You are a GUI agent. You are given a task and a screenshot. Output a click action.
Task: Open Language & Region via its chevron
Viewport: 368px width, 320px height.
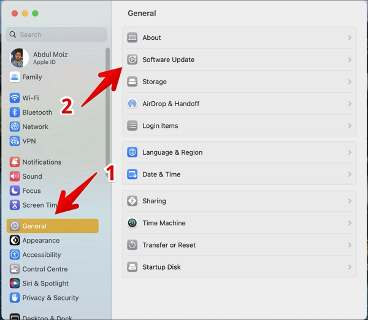(x=350, y=152)
